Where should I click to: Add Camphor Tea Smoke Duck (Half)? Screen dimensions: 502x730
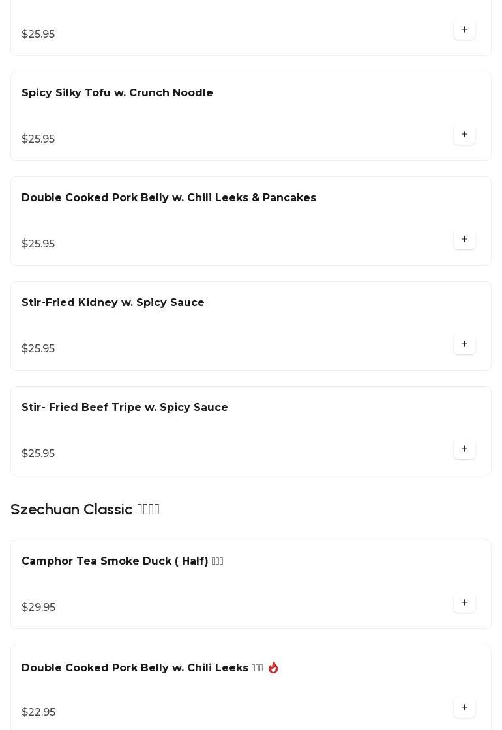point(464,602)
